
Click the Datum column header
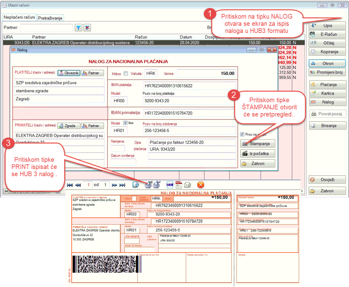(186, 37)
